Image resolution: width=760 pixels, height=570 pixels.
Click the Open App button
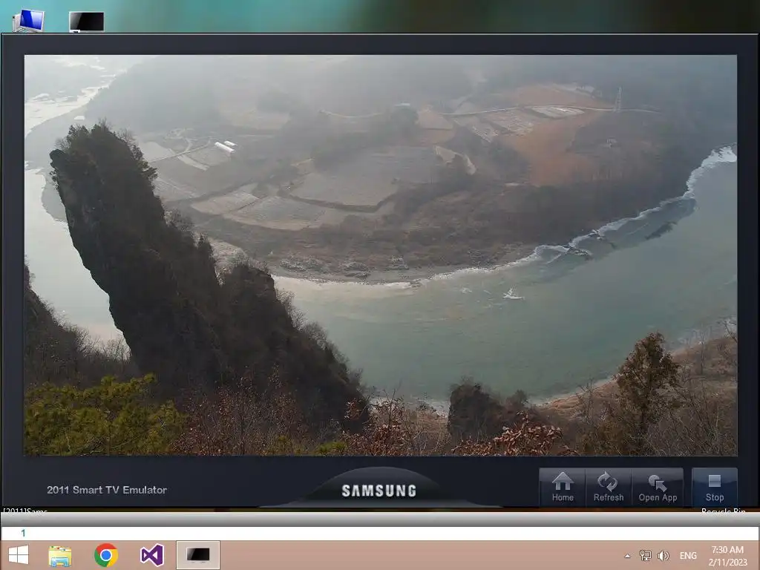(658, 487)
